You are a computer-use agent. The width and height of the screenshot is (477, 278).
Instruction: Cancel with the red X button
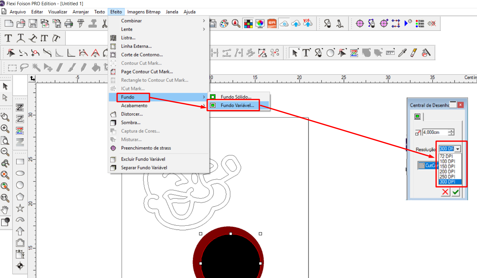[x=445, y=192]
